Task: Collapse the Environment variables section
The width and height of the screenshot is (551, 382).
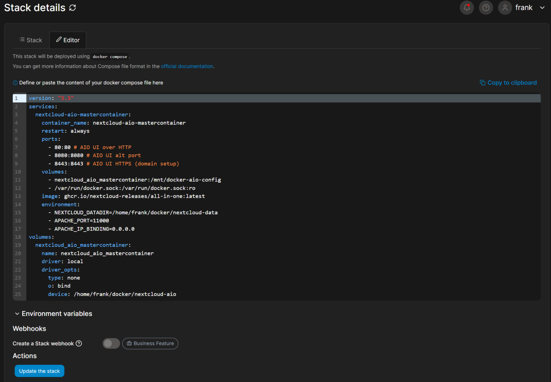Action: pyautogui.click(x=18, y=313)
